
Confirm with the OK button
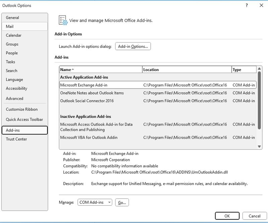coord(227,216)
